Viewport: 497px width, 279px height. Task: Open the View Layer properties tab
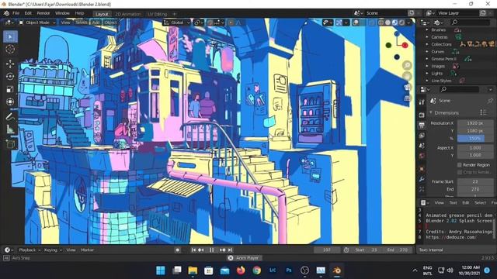422,136
